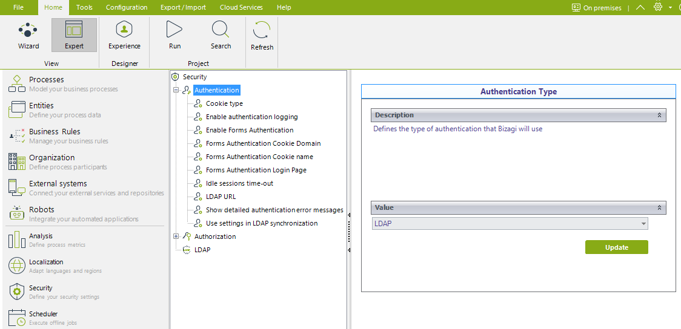
Task: Switch to the Configuration tab
Action: coord(127,7)
